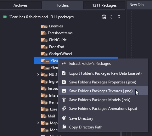Select the FrontEnd folder row
Image resolution: width=152 pixels, height=136 pixels.
(x=76, y=47)
